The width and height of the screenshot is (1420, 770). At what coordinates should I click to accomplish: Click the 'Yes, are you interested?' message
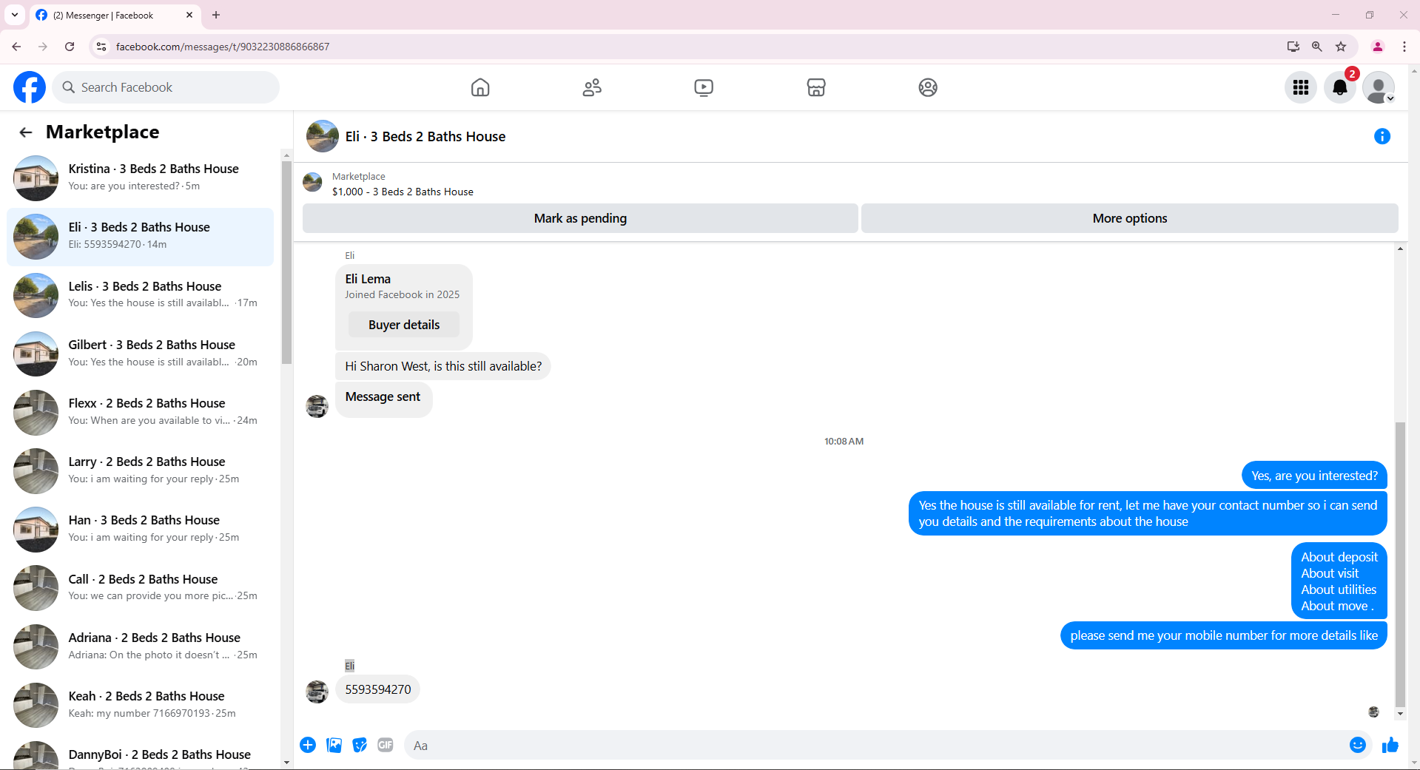point(1314,476)
